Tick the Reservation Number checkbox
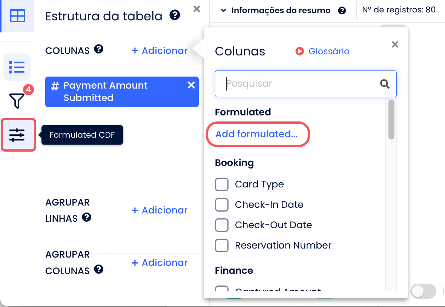Screen dimensions: 445x307 pyautogui.click(x=222, y=246)
